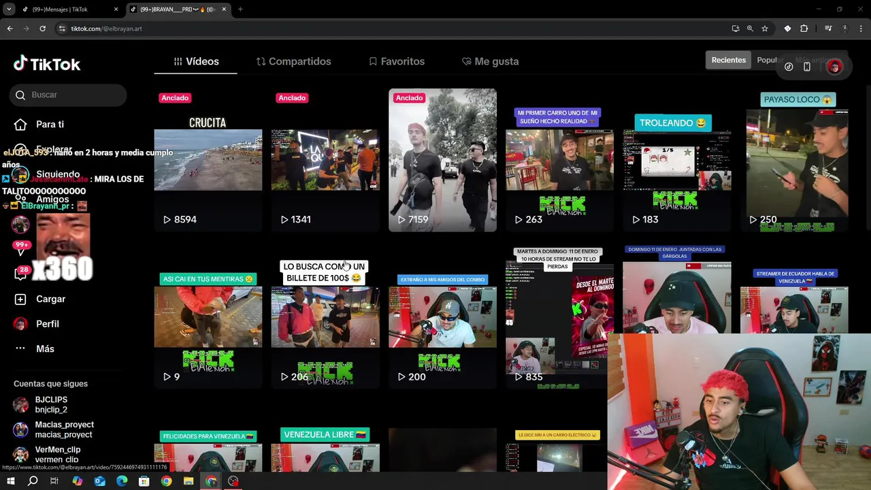Open the Cargar upload page
Viewport: 871px width, 490px height.
(x=40, y=299)
